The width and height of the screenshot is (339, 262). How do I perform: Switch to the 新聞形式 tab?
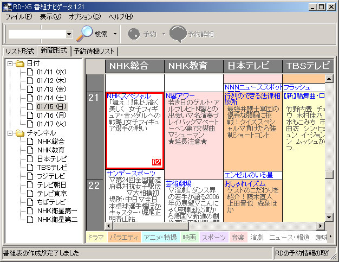(54, 50)
